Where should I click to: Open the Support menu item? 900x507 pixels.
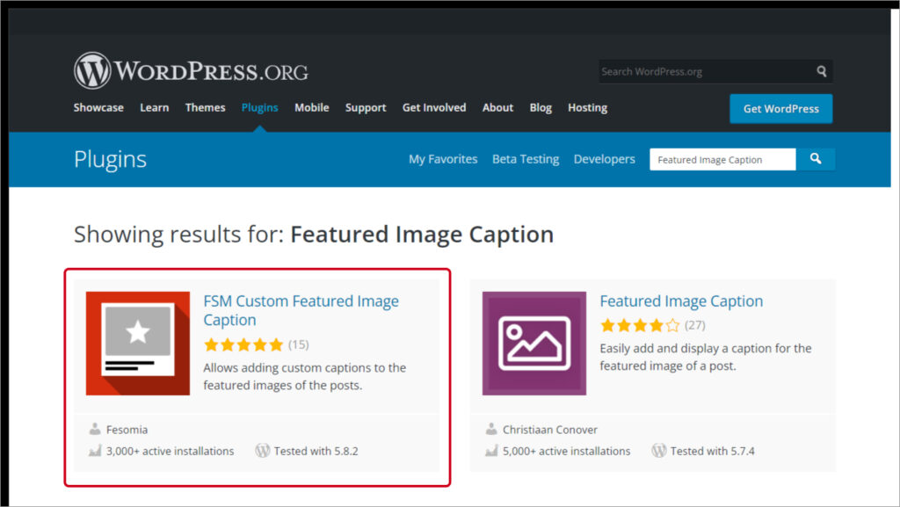click(366, 107)
